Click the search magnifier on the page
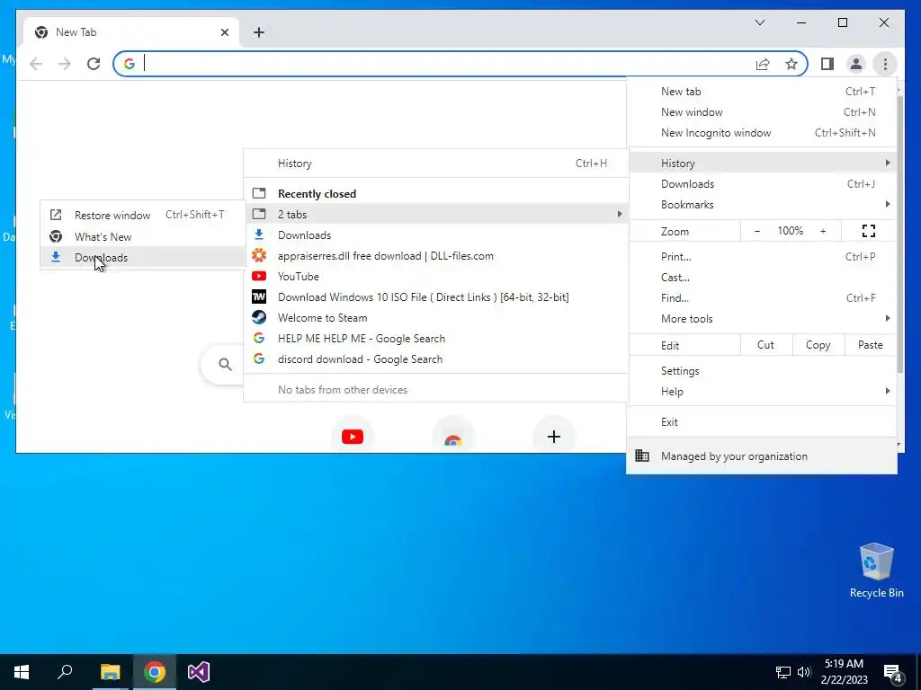Image resolution: width=921 pixels, height=690 pixels. [x=225, y=365]
